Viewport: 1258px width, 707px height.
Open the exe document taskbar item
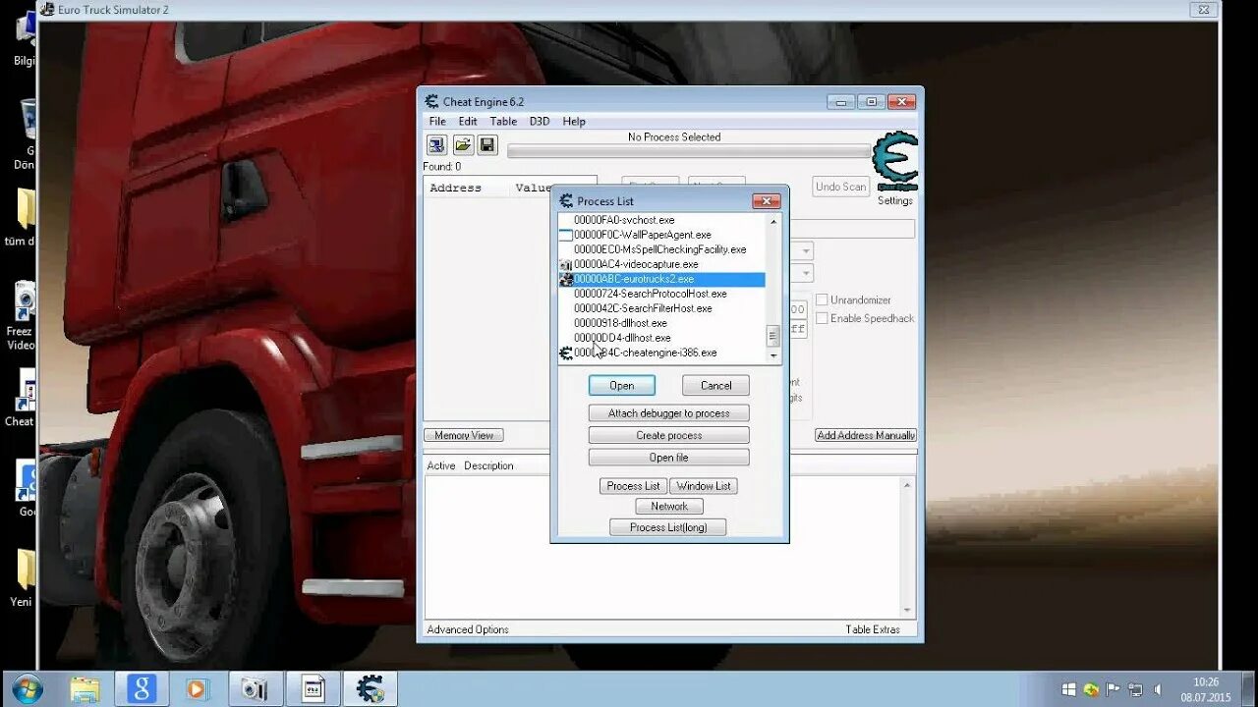(313, 689)
